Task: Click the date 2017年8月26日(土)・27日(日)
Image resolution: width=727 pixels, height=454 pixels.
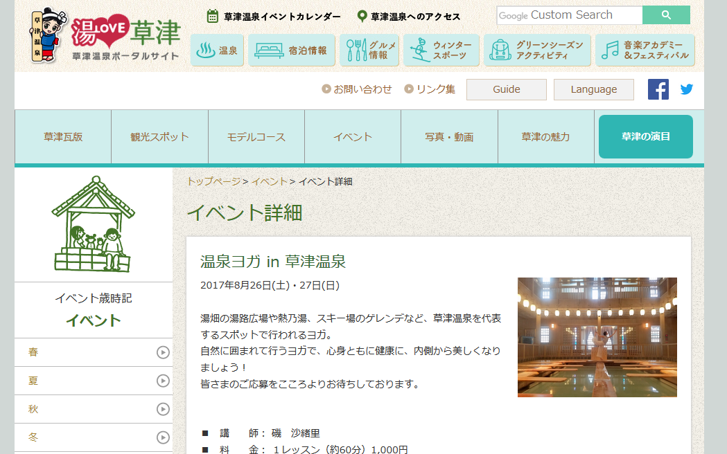Action: tap(270, 286)
